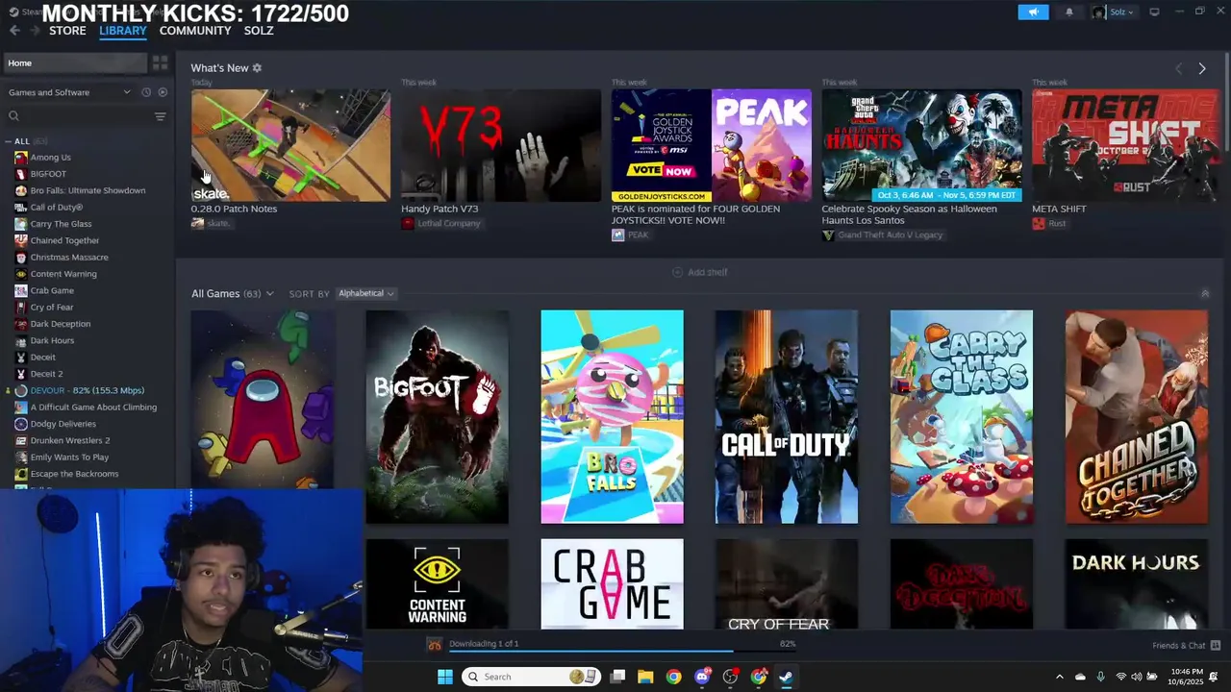
Task: Open Google Chrome from the taskbar
Action: click(673, 677)
